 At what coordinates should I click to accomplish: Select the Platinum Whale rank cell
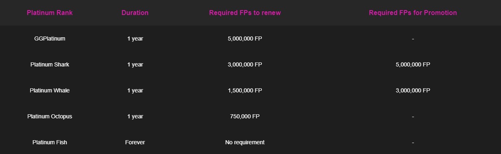[50, 90]
